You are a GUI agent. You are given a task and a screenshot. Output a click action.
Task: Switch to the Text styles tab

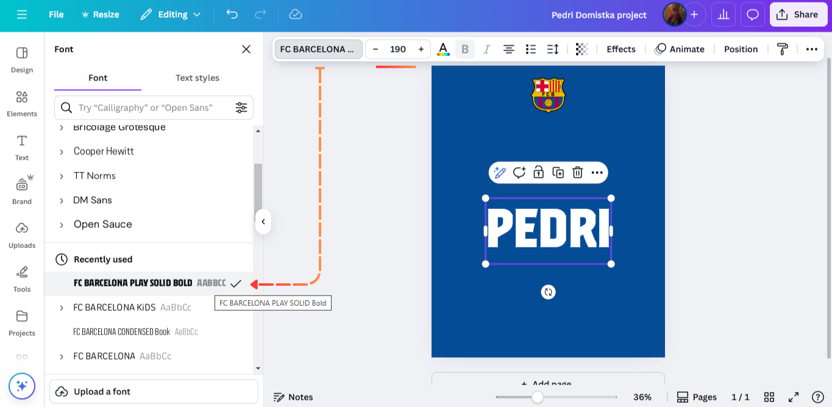(197, 78)
